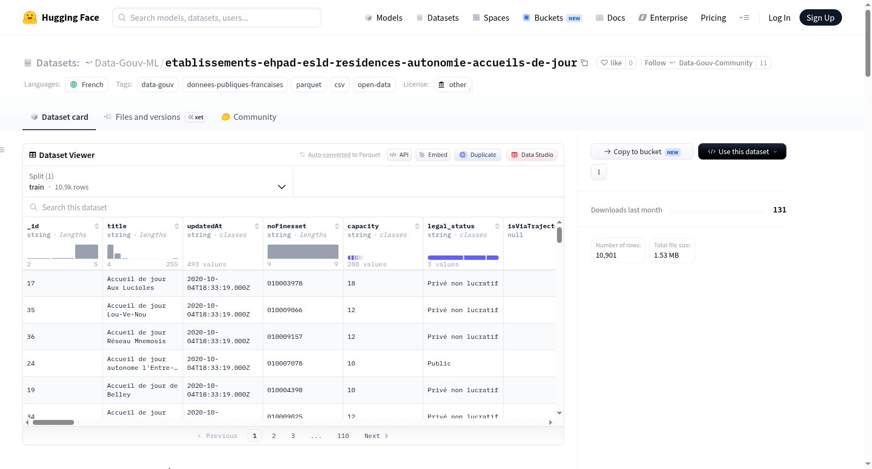
Task: Sort the legal_status column
Action: pos(497,226)
